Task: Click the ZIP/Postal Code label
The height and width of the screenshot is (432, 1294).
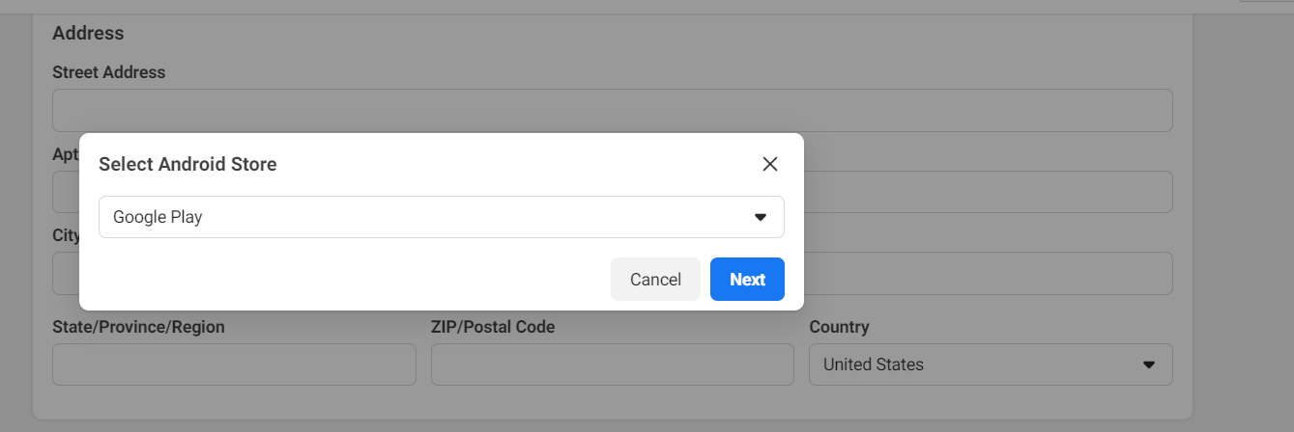Action: (493, 327)
